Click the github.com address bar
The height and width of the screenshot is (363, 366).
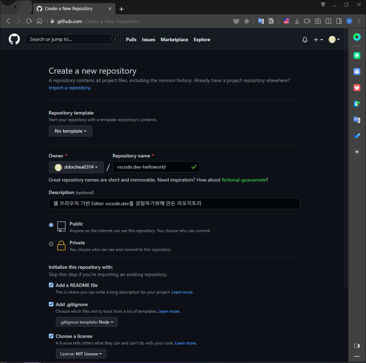(x=140, y=21)
